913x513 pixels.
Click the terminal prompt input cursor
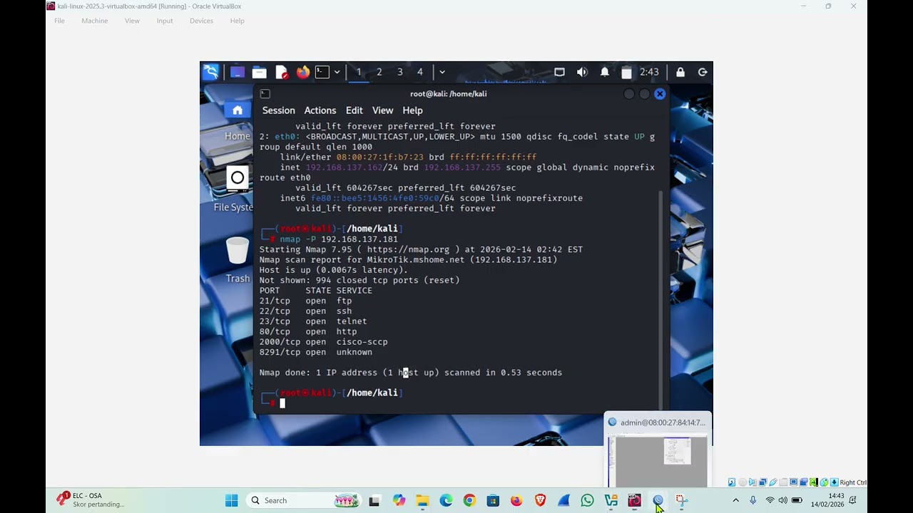click(x=282, y=403)
